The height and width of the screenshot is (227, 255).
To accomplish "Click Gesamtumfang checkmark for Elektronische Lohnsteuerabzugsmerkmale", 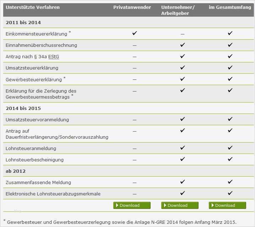I will [230, 193].
